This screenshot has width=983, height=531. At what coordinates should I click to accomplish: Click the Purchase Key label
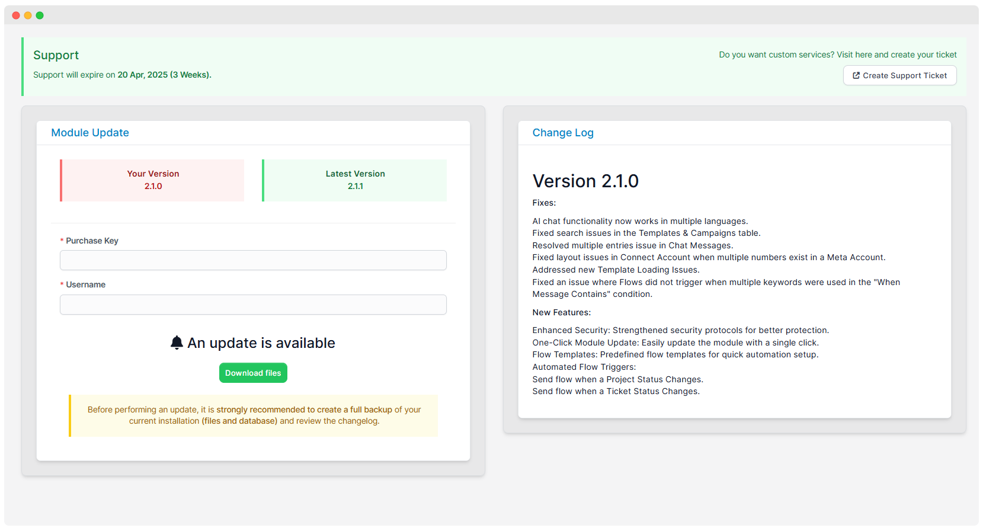tap(92, 241)
